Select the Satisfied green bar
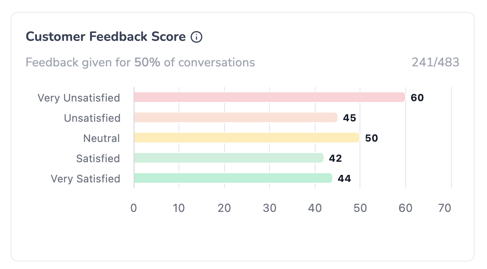Image resolution: width=487 pixels, height=269 pixels. point(229,158)
